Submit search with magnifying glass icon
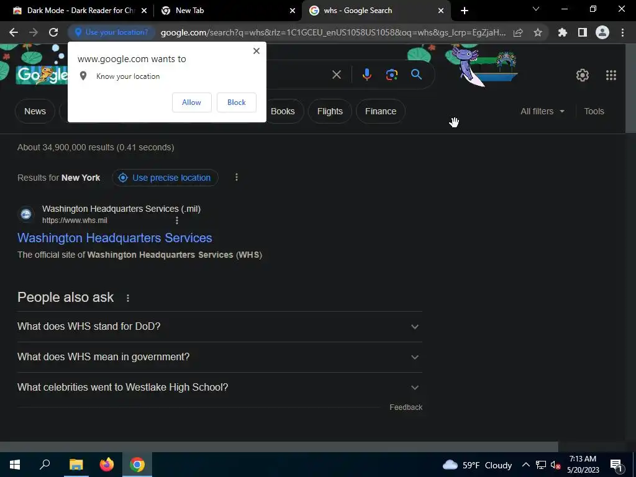Screen dimensions: 636x477 click(x=416, y=75)
